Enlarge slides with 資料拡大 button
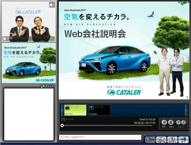 (172, 140)
